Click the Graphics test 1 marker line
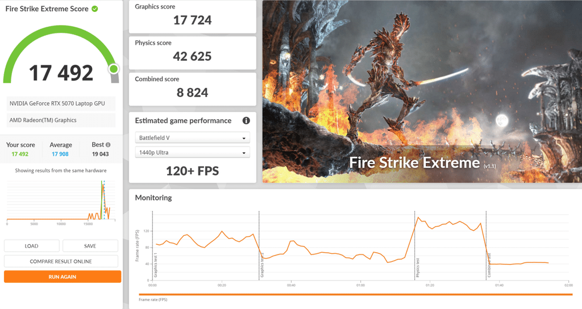Image resolution: width=582 pixels, height=309 pixels. (x=152, y=245)
